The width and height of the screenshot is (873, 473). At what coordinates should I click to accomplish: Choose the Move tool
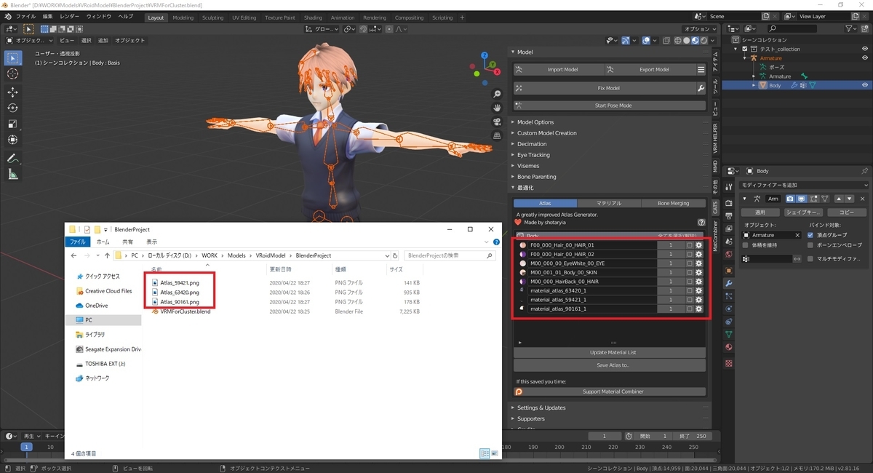pyautogui.click(x=12, y=92)
